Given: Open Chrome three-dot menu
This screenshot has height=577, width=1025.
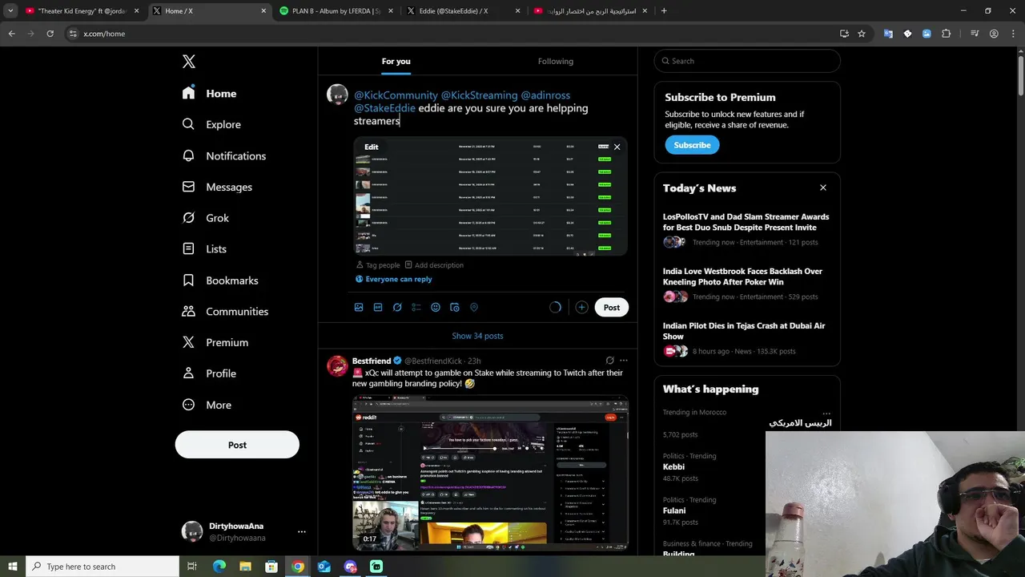Looking at the screenshot, I should (1013, 34).
